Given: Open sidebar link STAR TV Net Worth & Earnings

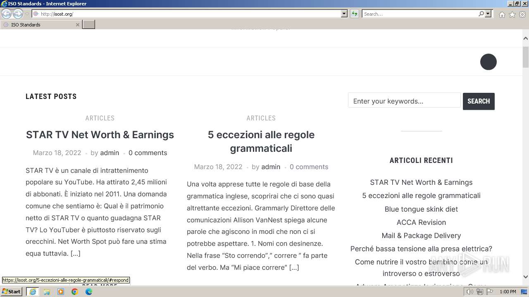Looking at the screenshot, I should pyautogui.click(x=421, y=182).
